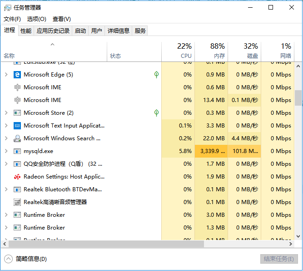
Task: Click the 结束任务(E) button
Action: tap(279, 259)
